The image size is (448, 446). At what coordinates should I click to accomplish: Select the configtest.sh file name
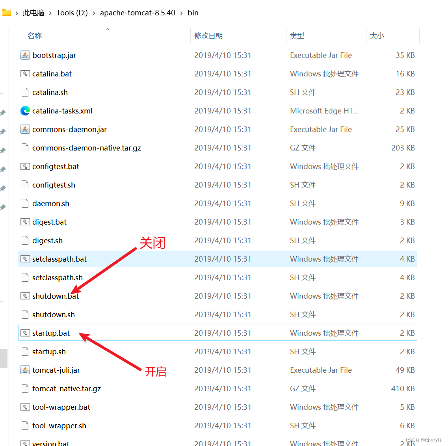click(54, 185)
